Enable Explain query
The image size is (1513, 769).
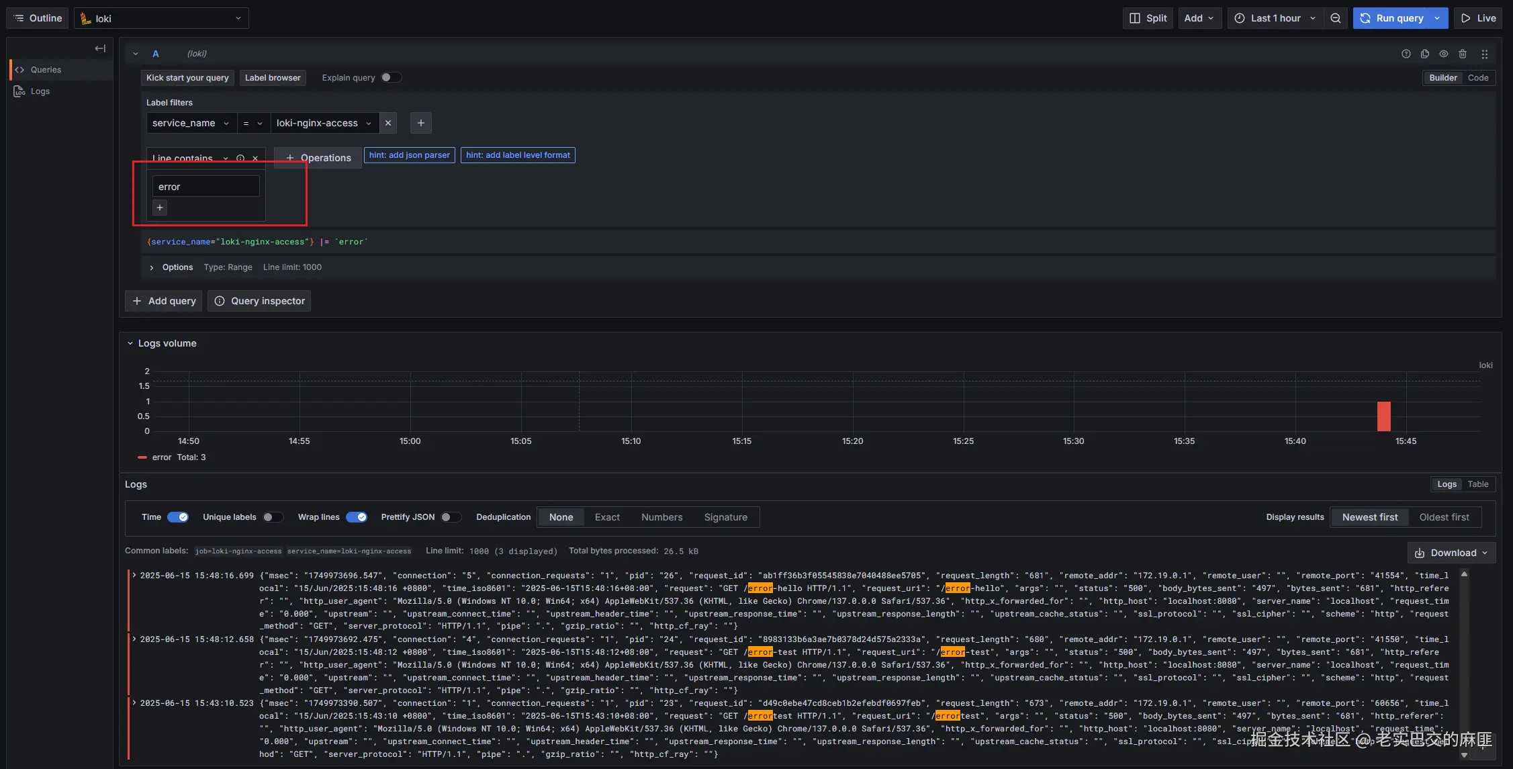pos(392,77)
